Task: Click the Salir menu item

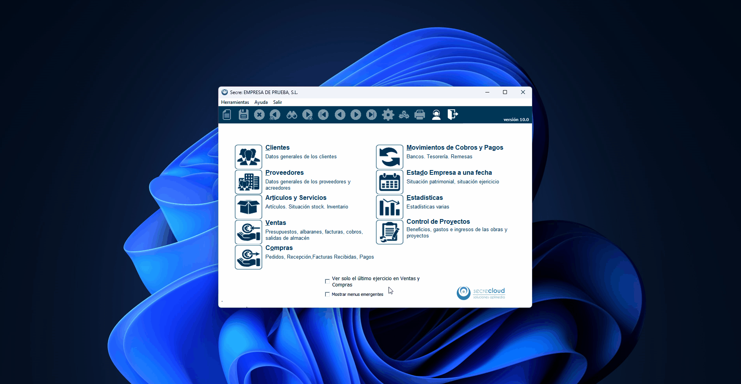Action: [x=278, y=102]
